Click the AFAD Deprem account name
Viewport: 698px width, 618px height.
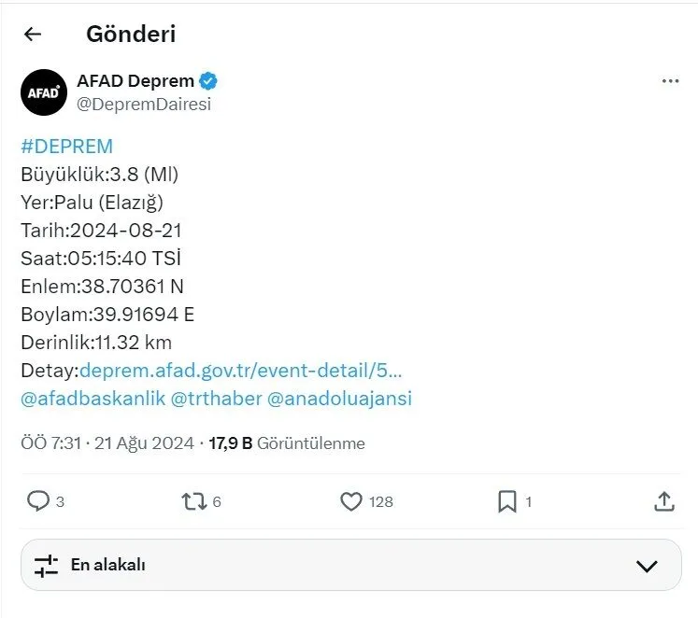click(x=135, y=81)
